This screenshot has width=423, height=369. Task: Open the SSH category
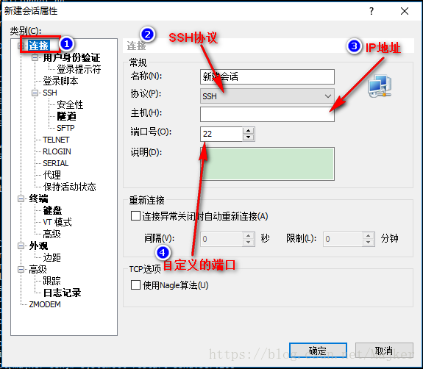(x=50, y=93)
